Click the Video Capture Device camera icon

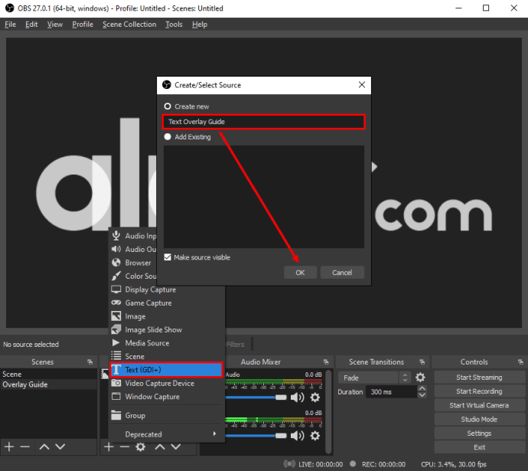(116, 383)
